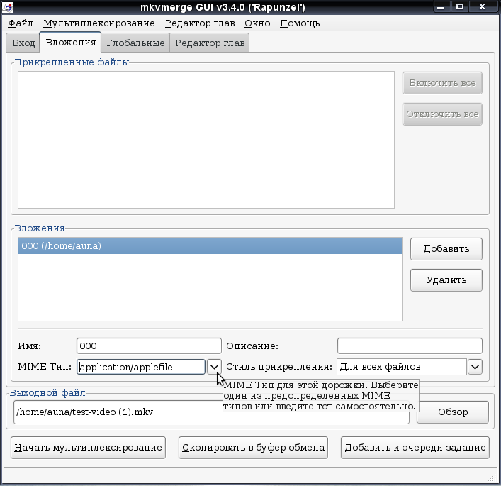Image resolution: width=501 pixels, height=486 pixels.
Task: Open the MIME Тип dropdown arrow
Action: pyautogui.click(x=214, y=367)
